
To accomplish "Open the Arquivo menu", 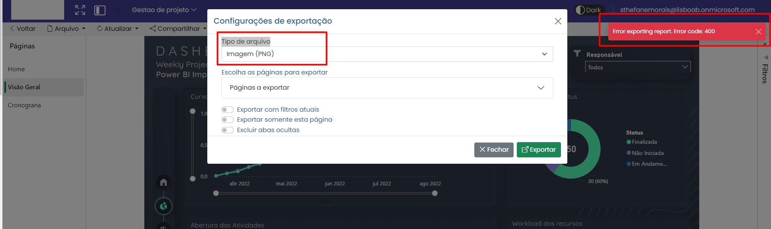I will (67, 28).
